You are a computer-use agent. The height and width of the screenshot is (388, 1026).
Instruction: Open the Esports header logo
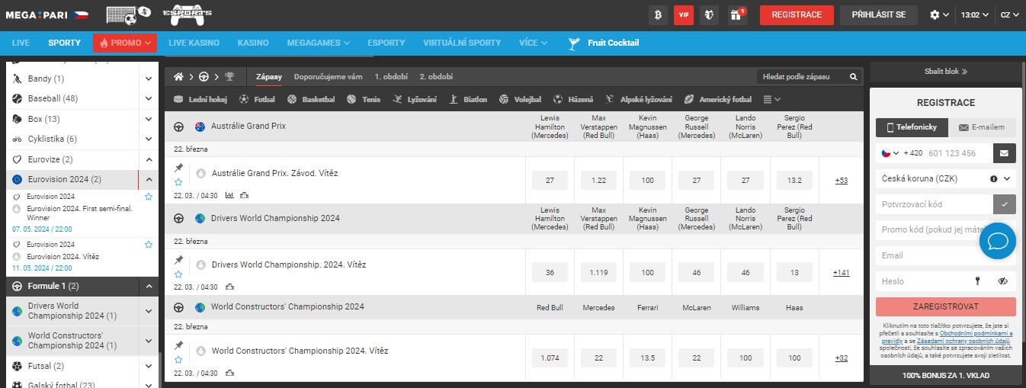tap(188, 14)
